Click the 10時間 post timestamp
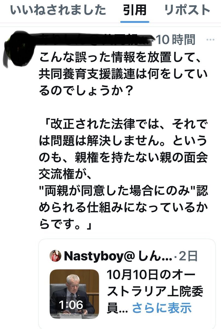 (176, 40)
